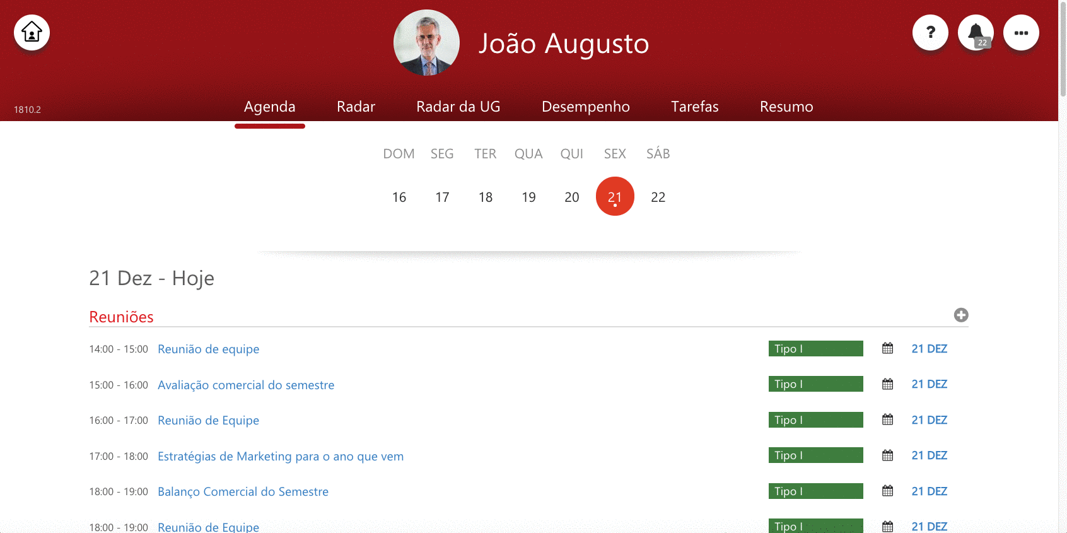Add a new meeting with plus icon
This screenshot has height=533, width=1067.
pyautogui.click(x=961, y=315)
